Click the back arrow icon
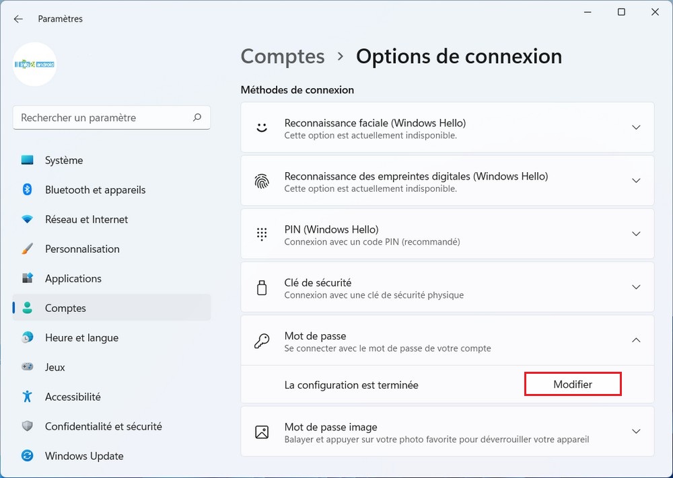The image size is (673, 478). point(18,19)
